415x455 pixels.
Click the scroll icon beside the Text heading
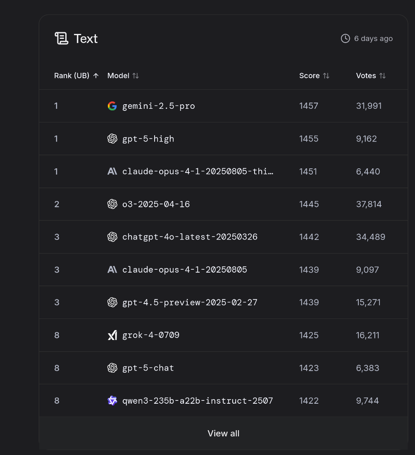pos(62,38)
